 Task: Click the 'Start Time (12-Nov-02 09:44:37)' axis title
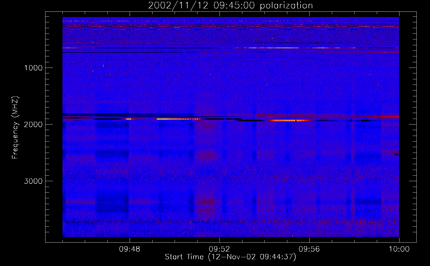[230, 257]
